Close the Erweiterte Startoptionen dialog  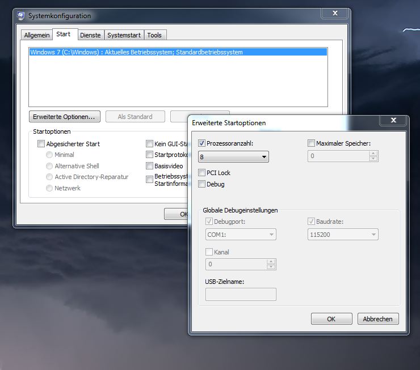tap(394, 121)
